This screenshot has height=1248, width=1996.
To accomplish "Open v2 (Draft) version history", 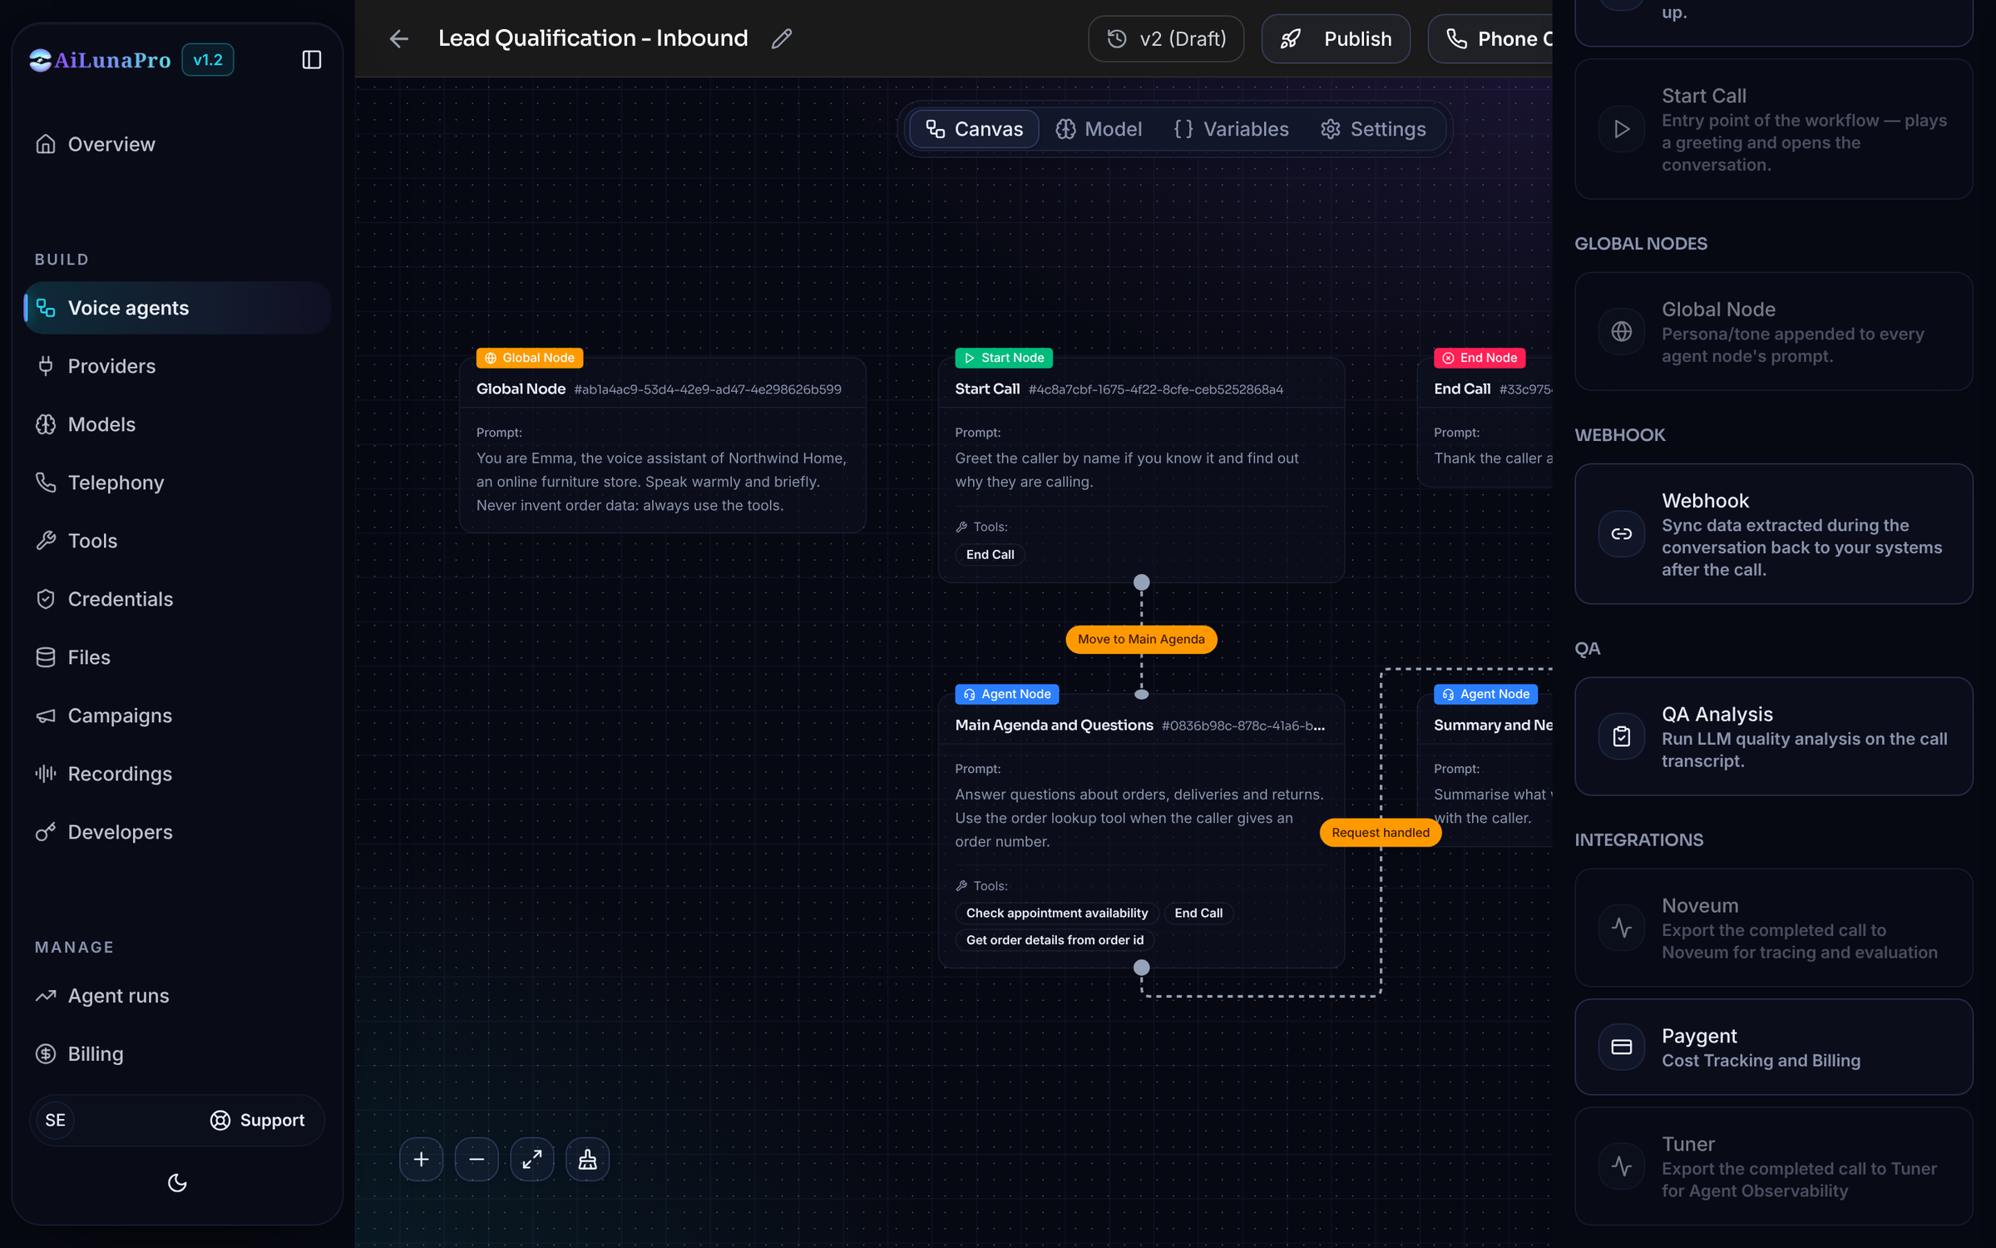I will point(1166,38).
